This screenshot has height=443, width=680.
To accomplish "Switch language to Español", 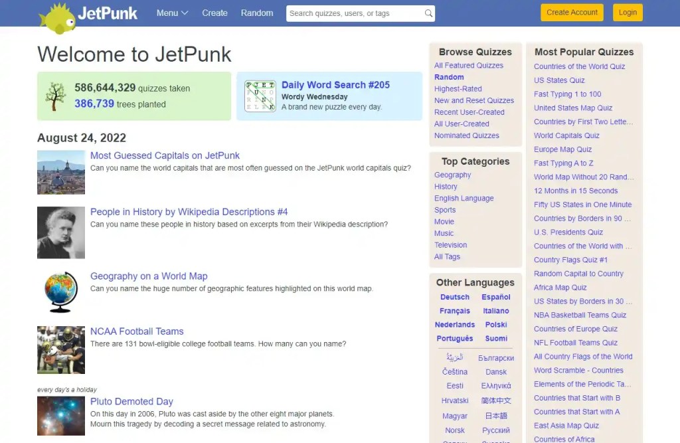I will click(x=495, y=297).
